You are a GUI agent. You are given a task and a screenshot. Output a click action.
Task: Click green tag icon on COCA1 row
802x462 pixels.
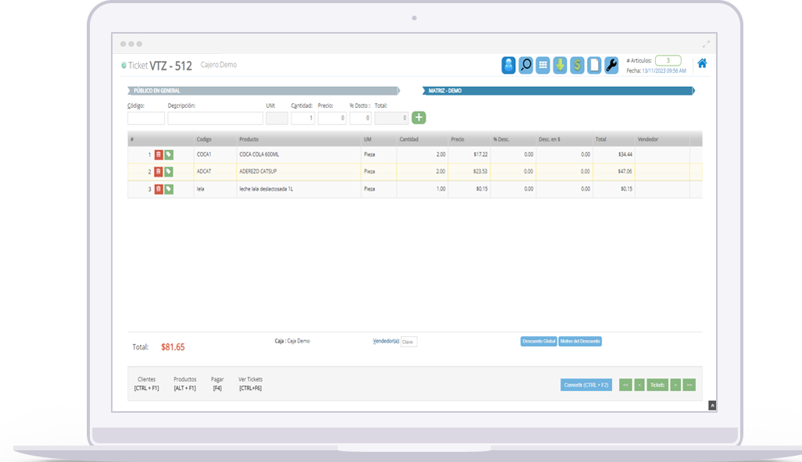(x=169, y=155)
